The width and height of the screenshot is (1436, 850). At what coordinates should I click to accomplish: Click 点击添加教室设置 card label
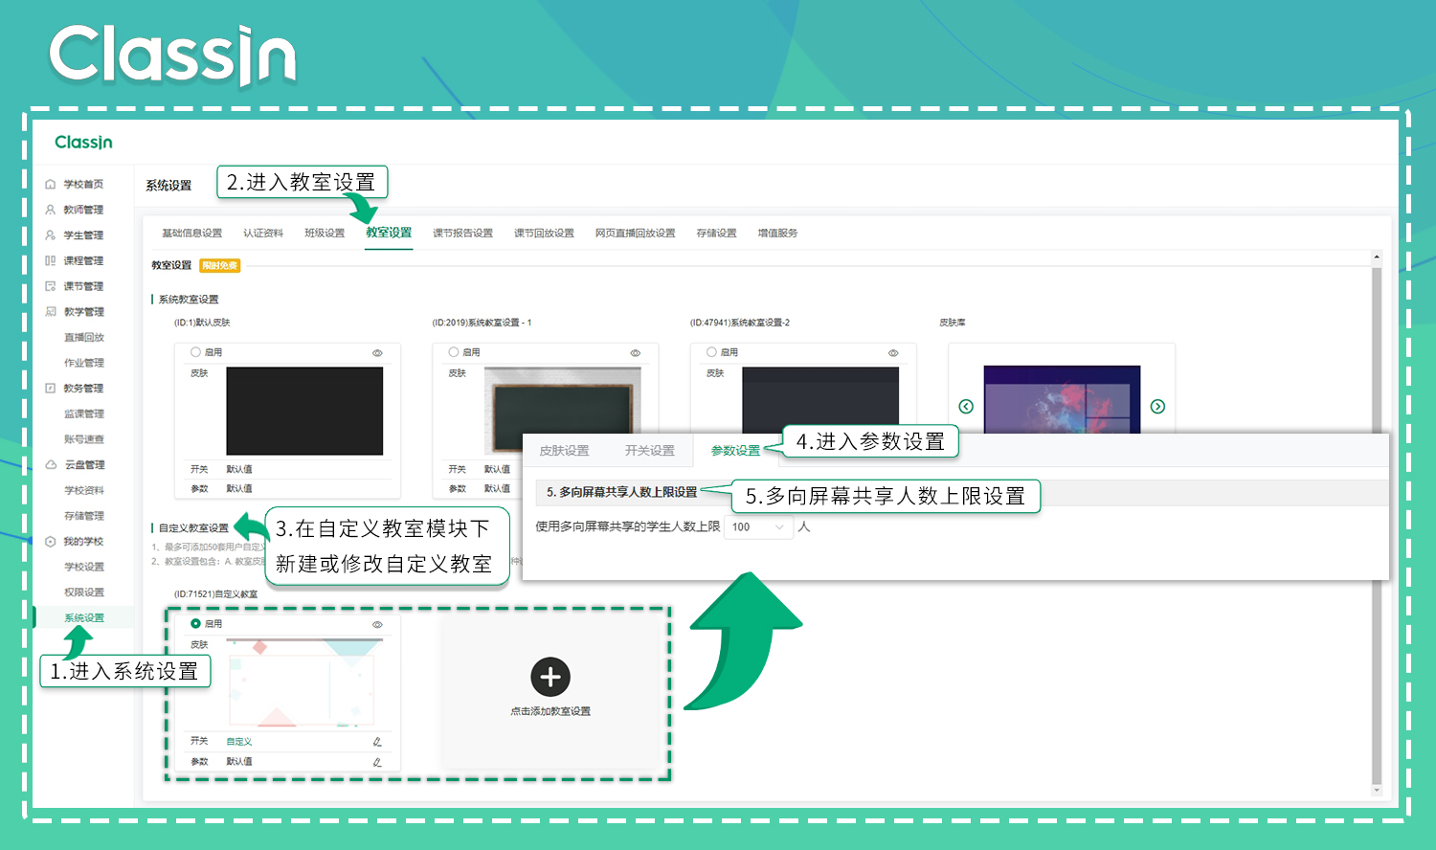pos(550,711)
